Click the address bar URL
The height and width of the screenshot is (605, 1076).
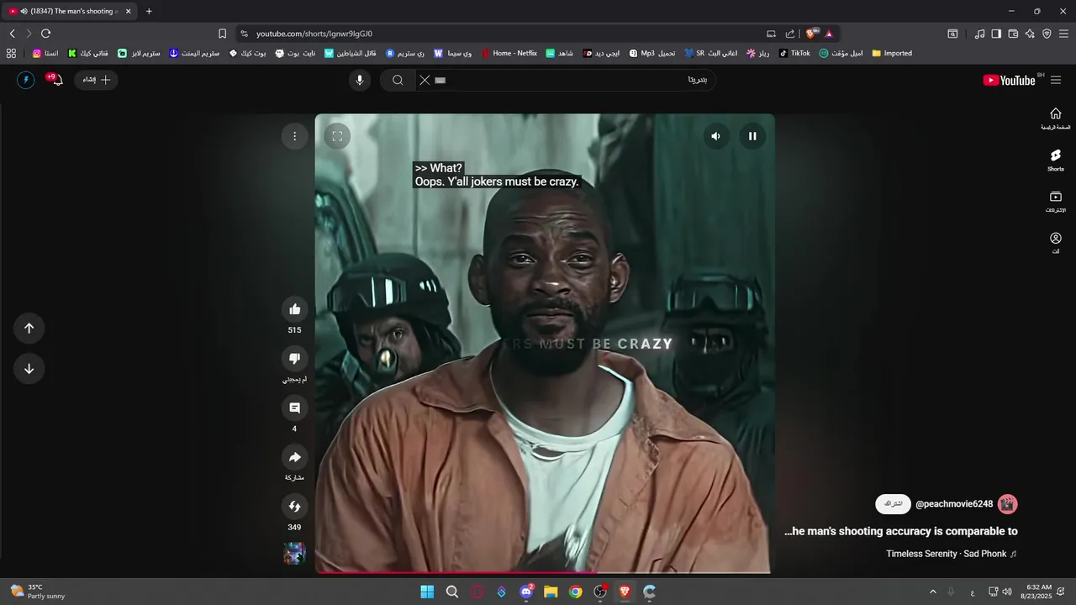click(x=314, y=34)
